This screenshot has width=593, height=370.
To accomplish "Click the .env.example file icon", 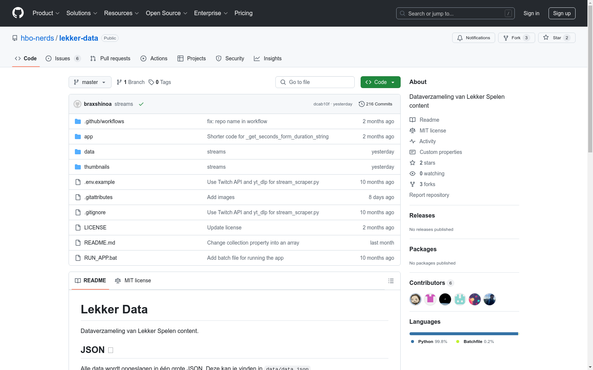I will pyautogui.click(x=78, y=182).
